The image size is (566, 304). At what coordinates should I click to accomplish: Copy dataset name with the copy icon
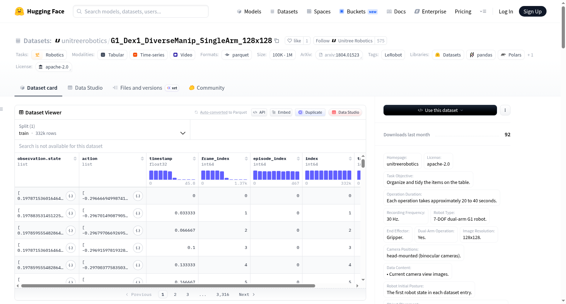(277, 41)
